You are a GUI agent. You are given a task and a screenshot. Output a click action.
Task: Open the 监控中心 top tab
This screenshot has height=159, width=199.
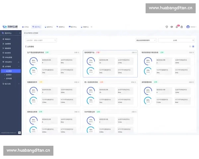coord(49,27)
